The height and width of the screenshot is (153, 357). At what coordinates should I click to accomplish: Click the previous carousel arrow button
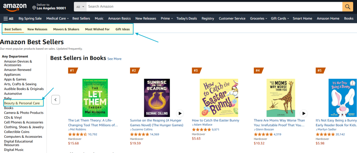click(56, 100)
